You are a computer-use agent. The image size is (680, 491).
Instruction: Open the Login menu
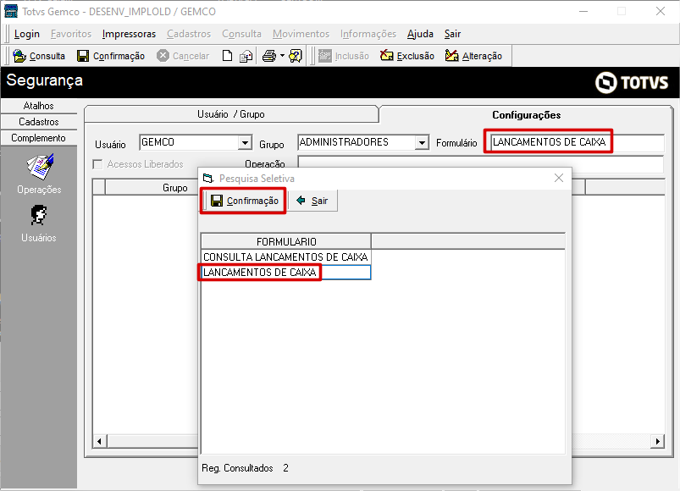(x=27, y=34)
